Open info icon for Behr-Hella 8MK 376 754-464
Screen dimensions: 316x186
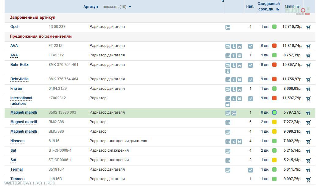[x=234, y=80]
